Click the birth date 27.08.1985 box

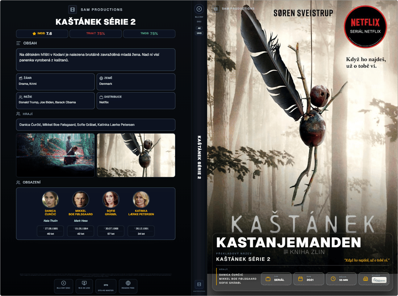[50, 231]
